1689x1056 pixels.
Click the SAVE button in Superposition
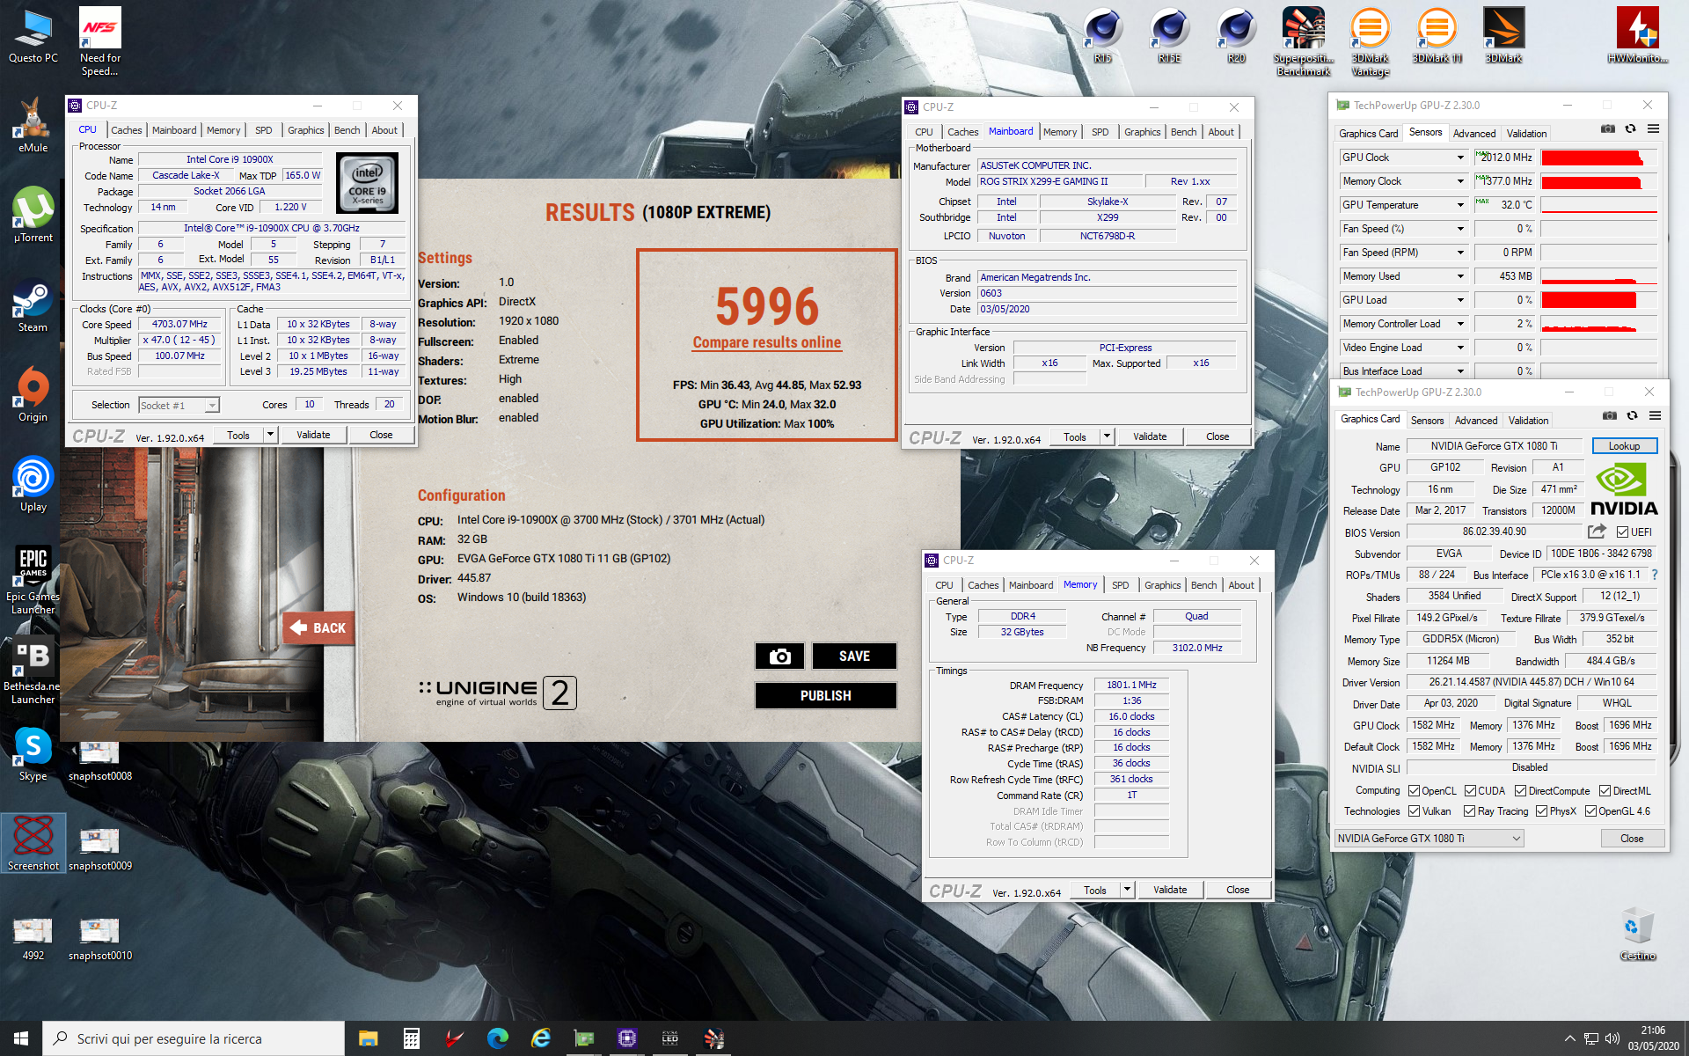(854, 656)
